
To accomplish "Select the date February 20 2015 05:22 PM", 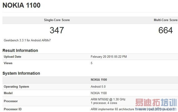I will [109, 57].
